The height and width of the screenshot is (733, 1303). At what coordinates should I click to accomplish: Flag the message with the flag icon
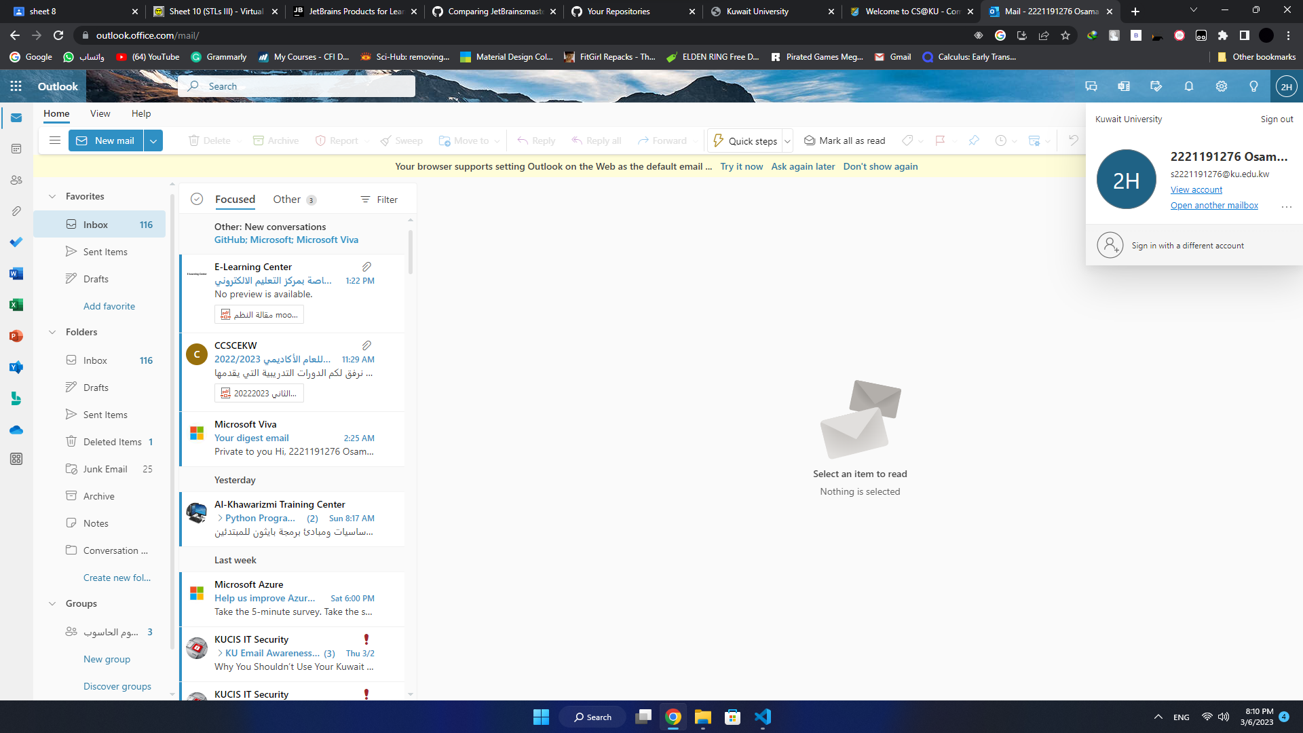click(x=940, y=140)
